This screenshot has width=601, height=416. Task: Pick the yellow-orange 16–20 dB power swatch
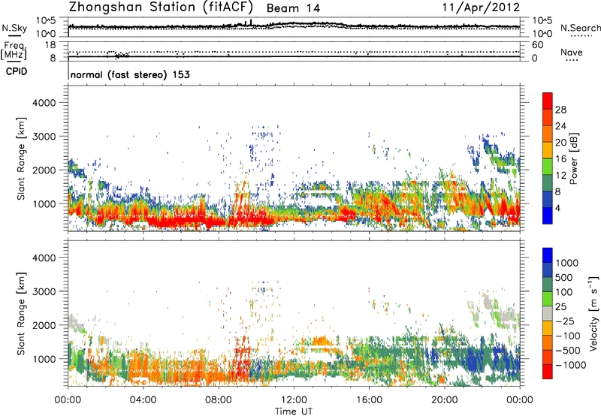tap(548, 150)
